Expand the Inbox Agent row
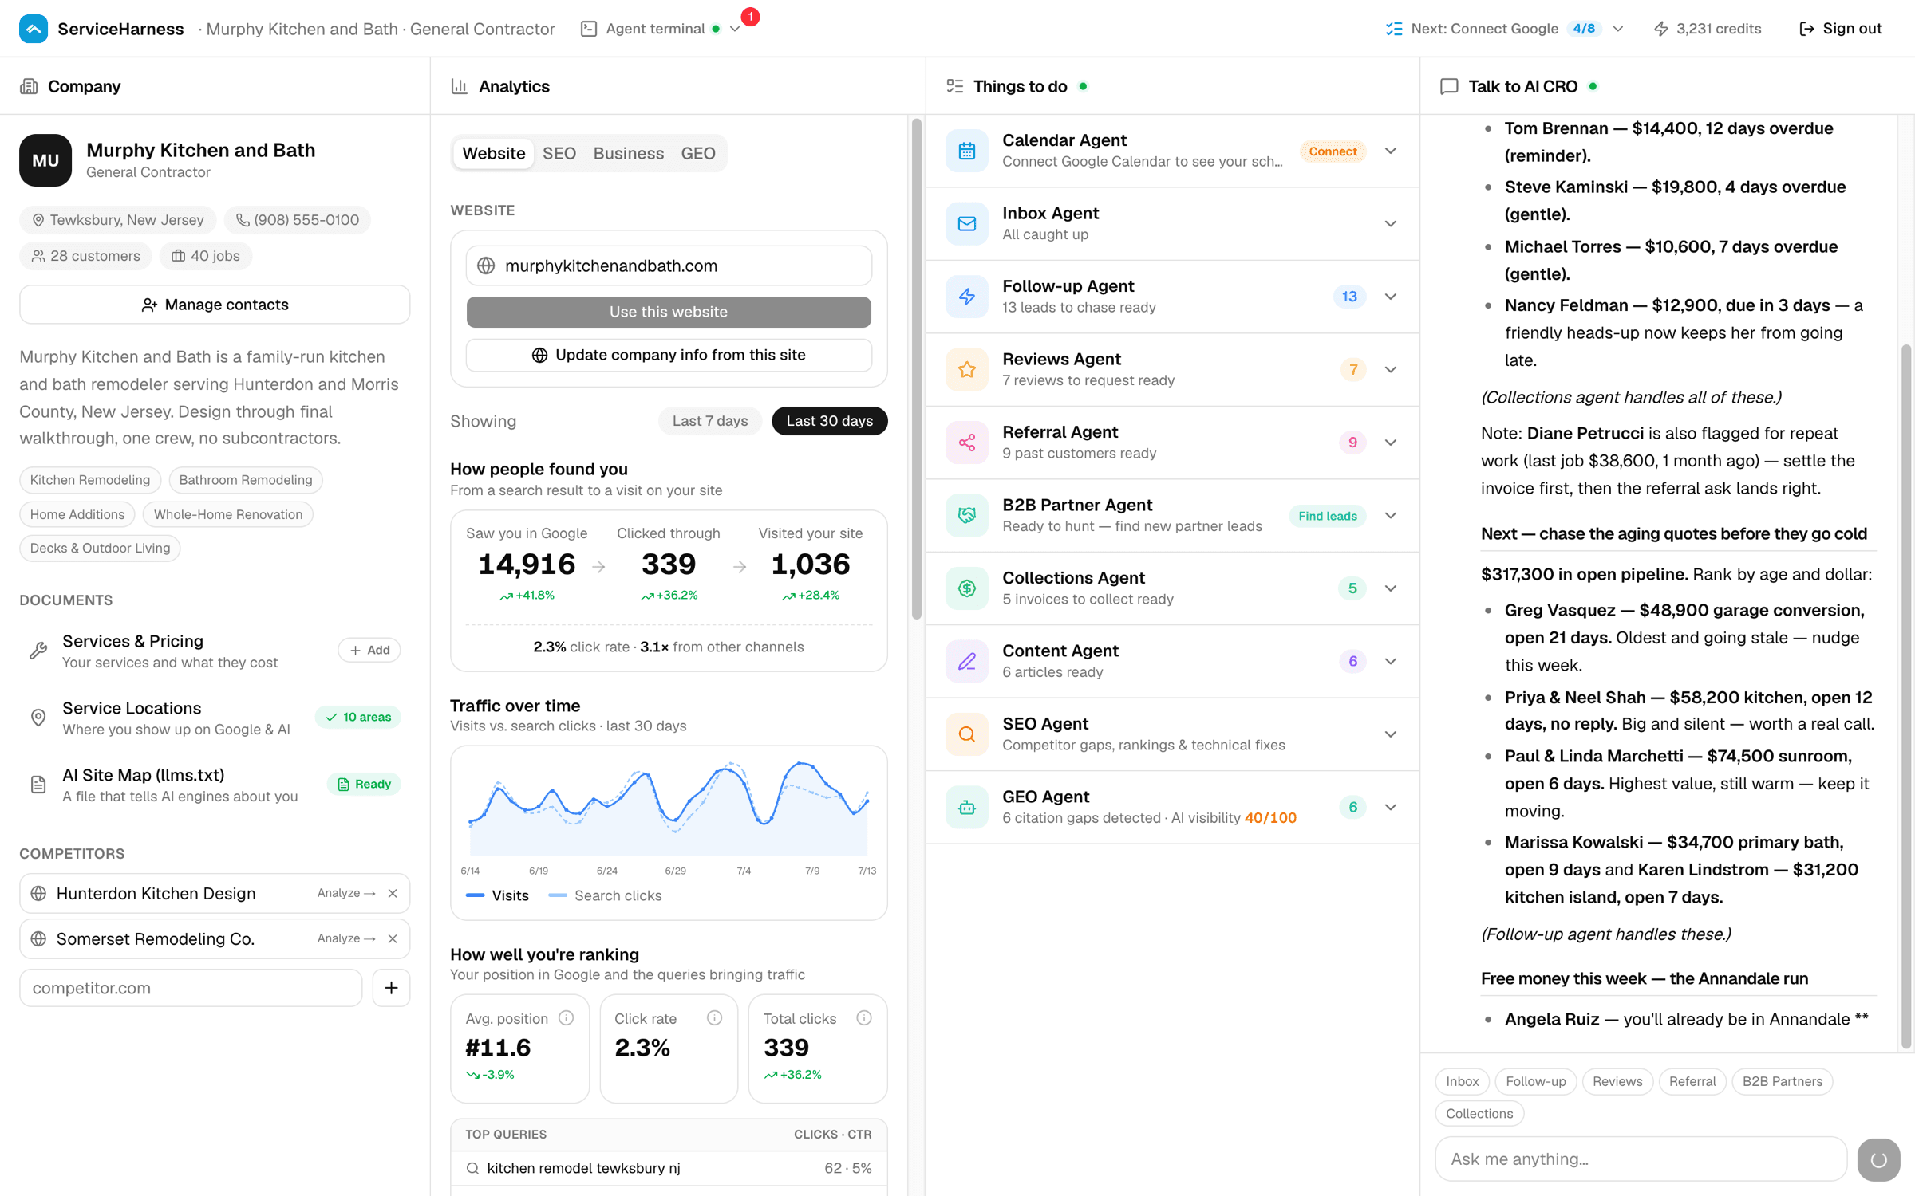The image size is (1915, 1196). point(1391,224)
